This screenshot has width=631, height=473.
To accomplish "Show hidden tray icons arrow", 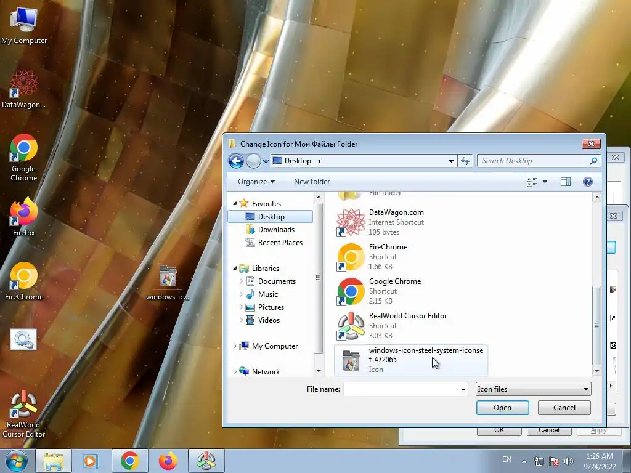I will 524,461.
